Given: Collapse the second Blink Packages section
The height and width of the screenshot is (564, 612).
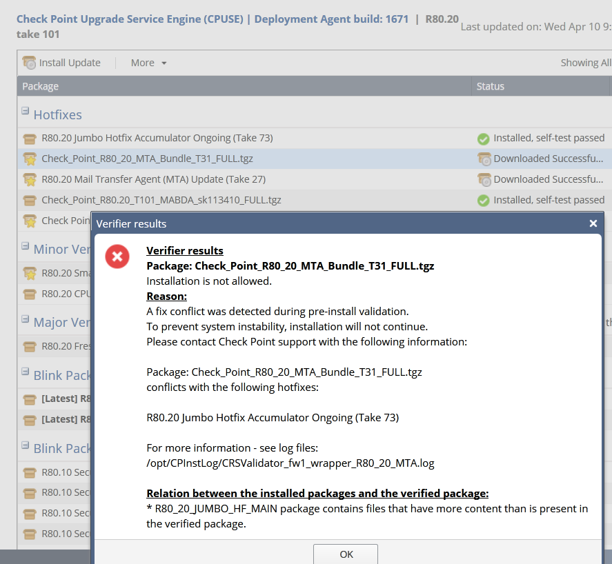Looking at the screenshot, I should point(25,445).
